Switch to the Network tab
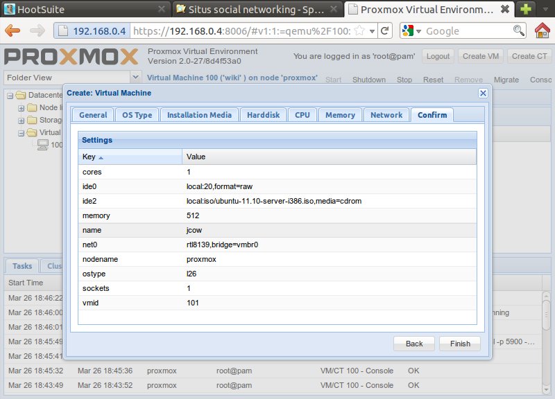 coord(386,115)
